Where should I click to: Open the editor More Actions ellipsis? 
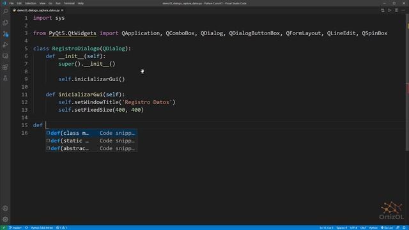tap(403, 10)
